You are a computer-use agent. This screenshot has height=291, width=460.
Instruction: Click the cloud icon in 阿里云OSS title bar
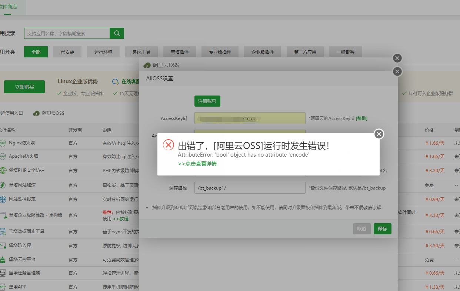(x=147, y=65)
